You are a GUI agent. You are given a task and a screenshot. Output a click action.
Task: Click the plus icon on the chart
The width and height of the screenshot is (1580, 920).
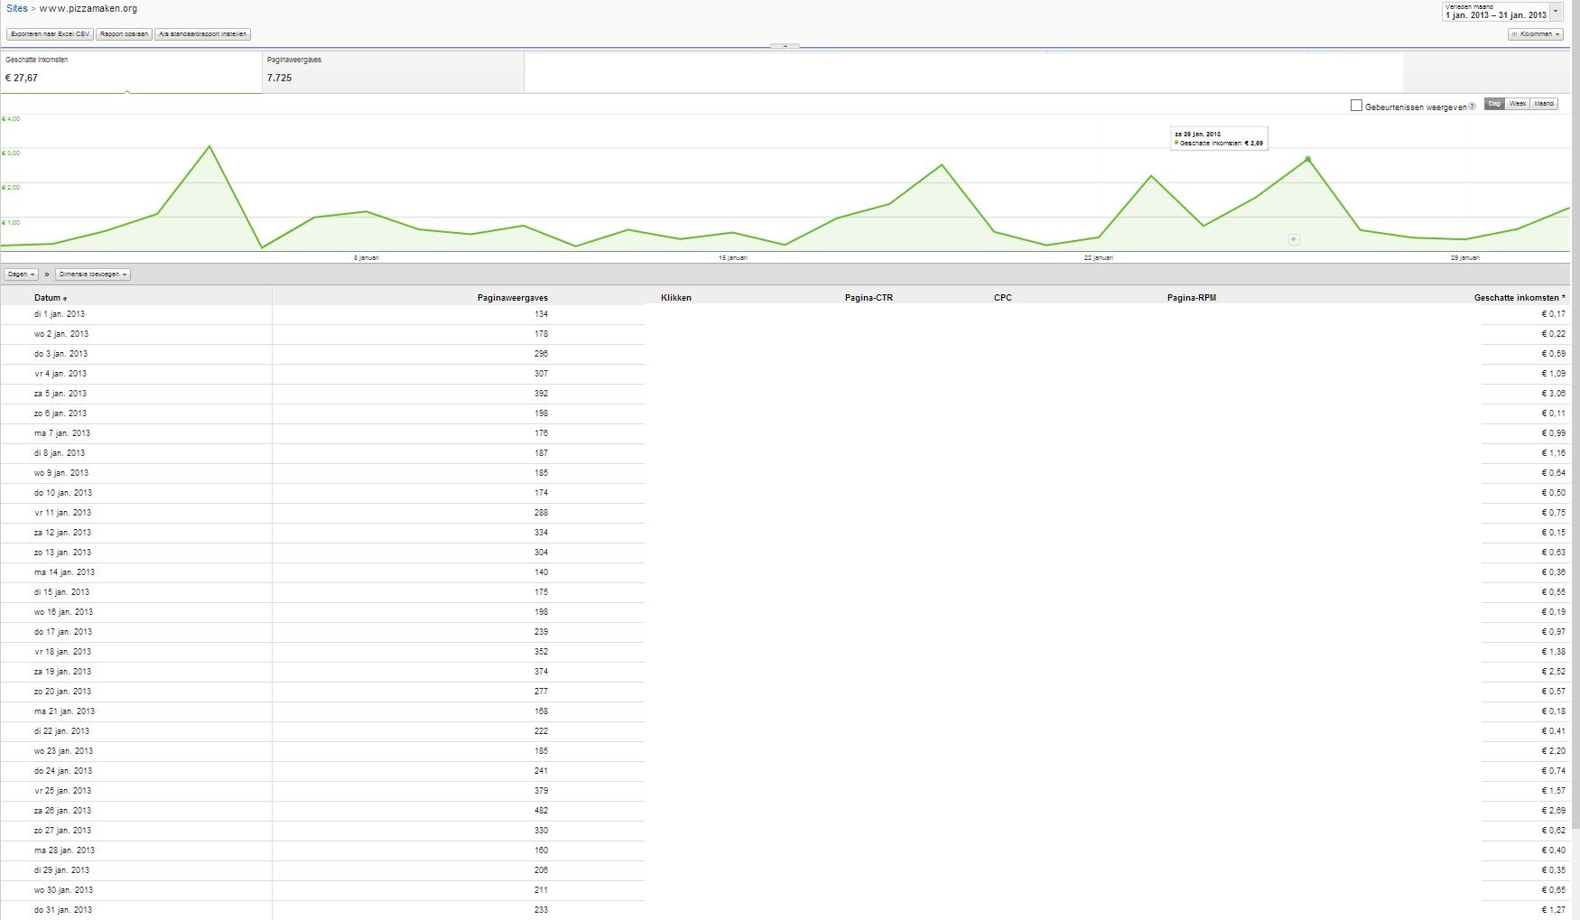pyautogui.click(x=1294, y=239)
